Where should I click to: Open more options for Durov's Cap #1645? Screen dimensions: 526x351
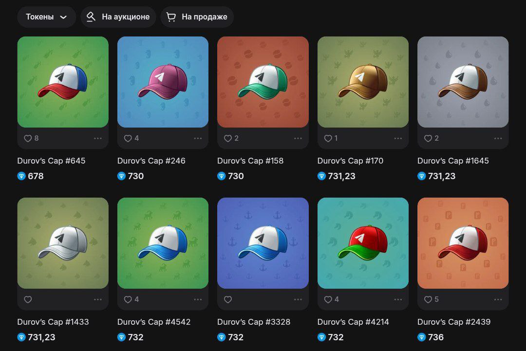[x=498, y=138]
